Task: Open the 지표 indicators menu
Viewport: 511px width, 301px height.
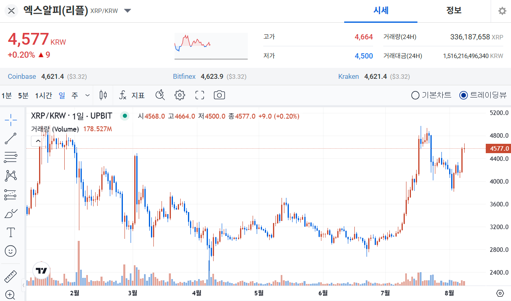Action: (x=132, y=95)
